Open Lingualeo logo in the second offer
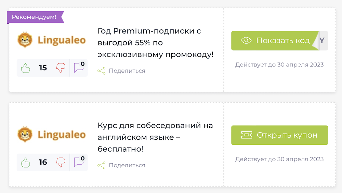The height and width of the screenshot is (193, 342). pos(51,134)
